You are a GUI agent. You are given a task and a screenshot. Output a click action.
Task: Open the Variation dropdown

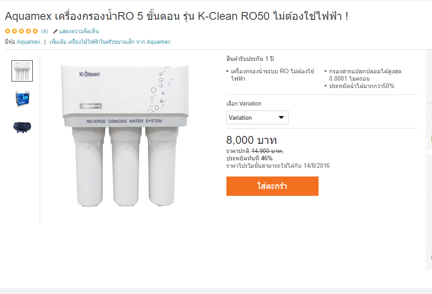[257, 118]
